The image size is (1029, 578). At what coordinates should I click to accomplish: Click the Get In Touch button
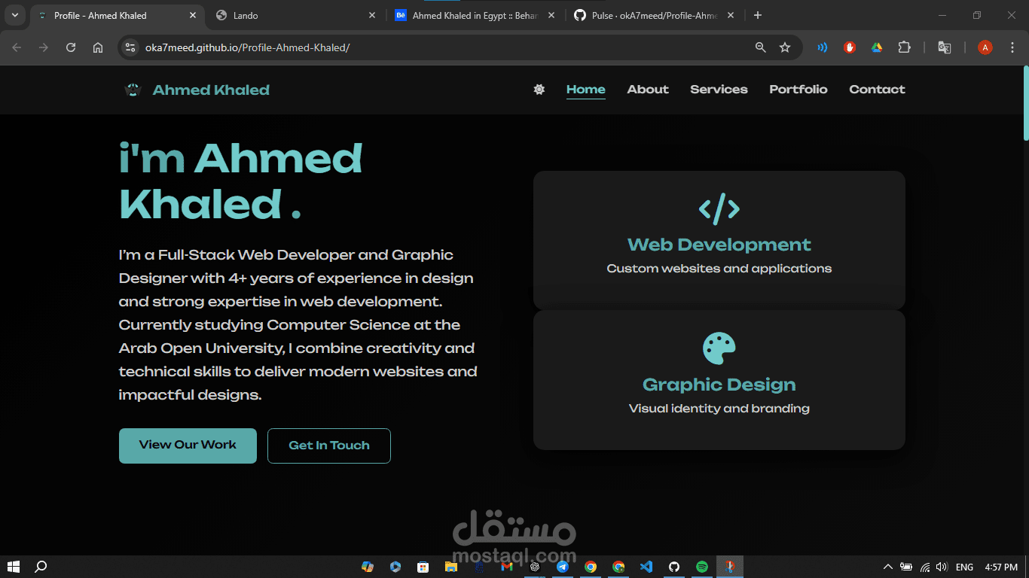(329, 446)
